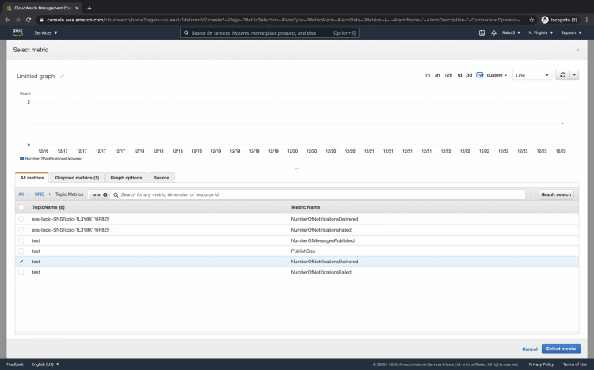Image resolution: width=594 pixels, height=370 pixels.
Task: Edit the Untitled graph name with pencil icon
Action: (x=62, y=77)
